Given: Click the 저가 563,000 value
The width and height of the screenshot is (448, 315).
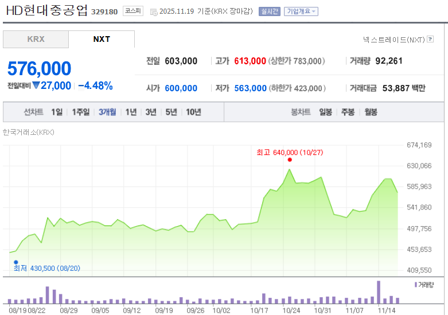Looking at the screenshot, I should tap(250, 88).
